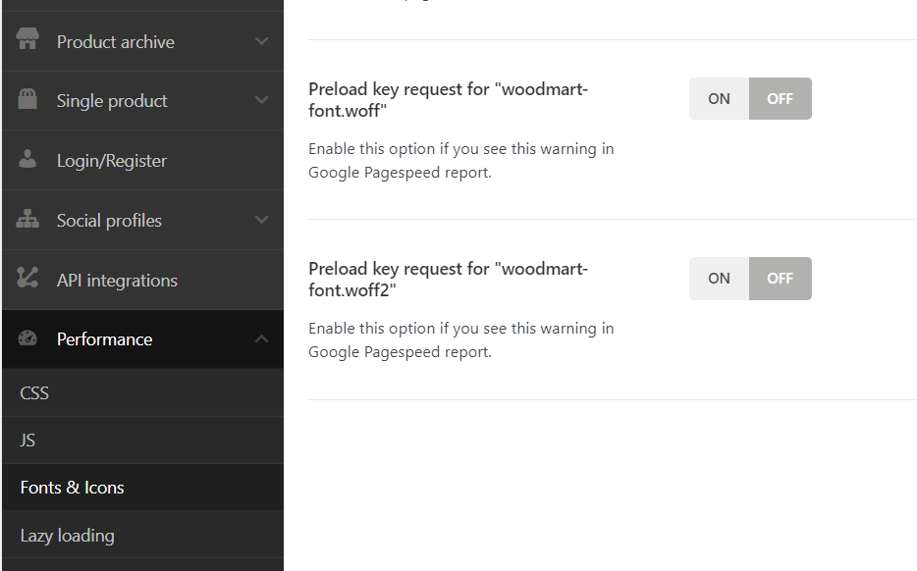Turn ON woodmart-font.woff2 preload
Image resolution: width=917 pixels, height=571 pixels.
pyautogui.click(x=719, y=279)
